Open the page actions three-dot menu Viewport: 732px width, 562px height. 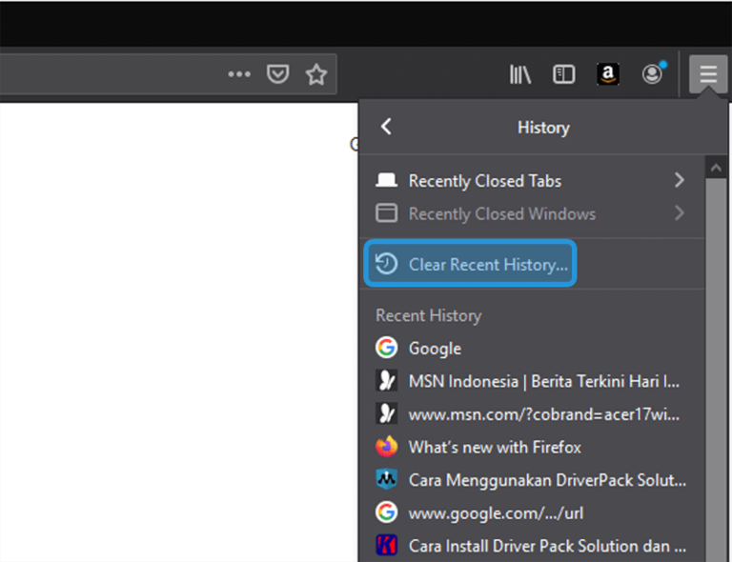point(239,74)
